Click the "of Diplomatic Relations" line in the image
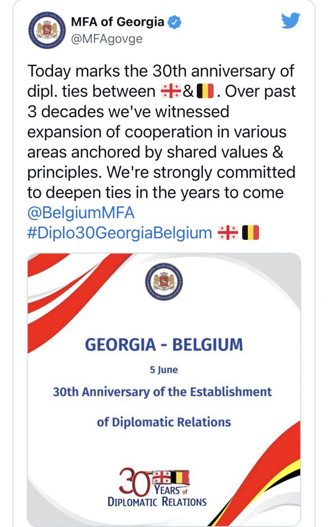Screen dimensions: 328x527 coord(164,422)
